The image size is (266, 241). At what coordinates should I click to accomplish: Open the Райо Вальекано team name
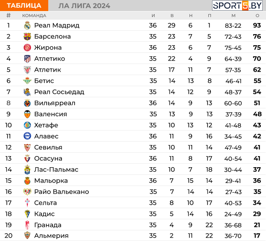(x=61, y=192)
